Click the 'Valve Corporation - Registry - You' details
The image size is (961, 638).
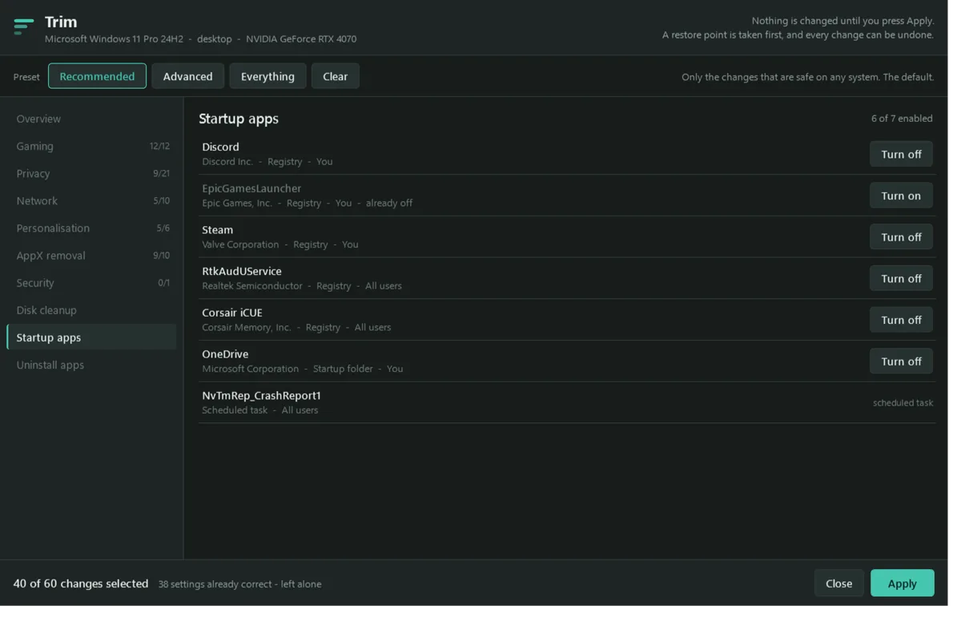click(x=280, y=244)
